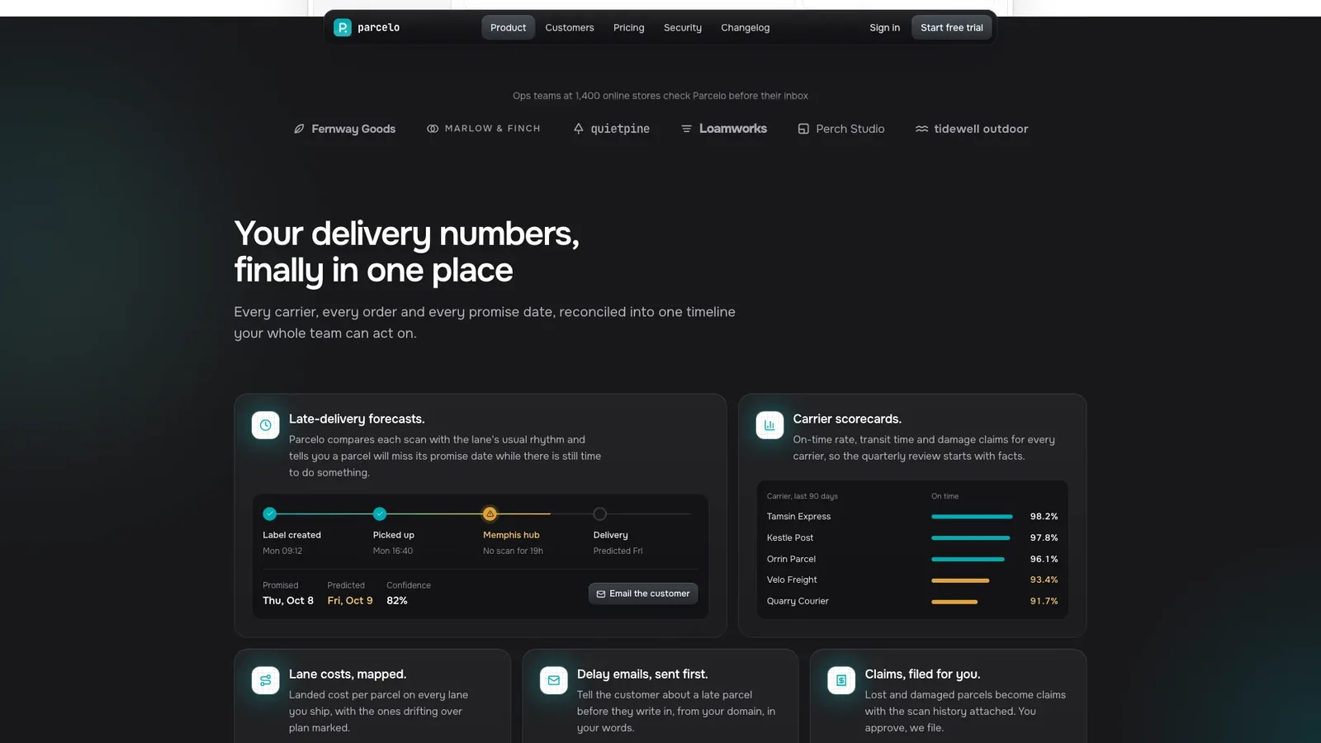Open the Security nav item
This screenshot has width=1321, height=743.
683,27
